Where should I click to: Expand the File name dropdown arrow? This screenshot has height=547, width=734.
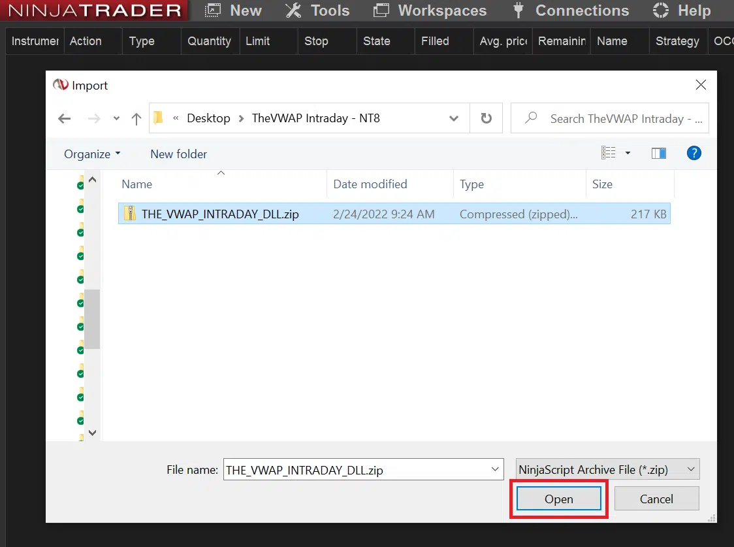(495, 469)
